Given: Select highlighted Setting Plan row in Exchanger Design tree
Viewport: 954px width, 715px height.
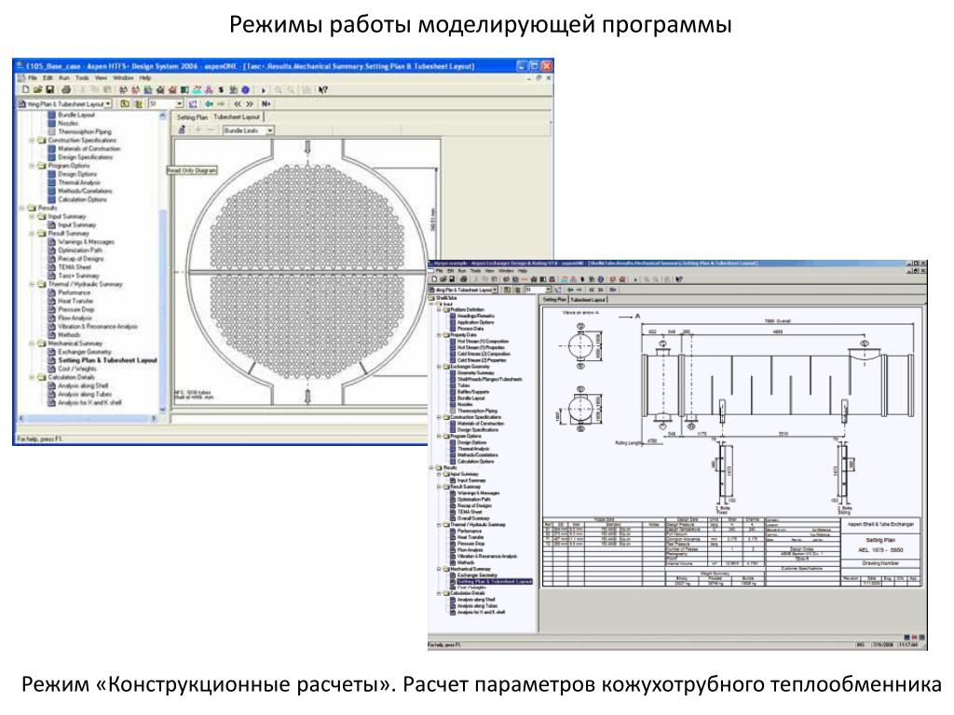Looking at the screenshot, I should 494,581.
